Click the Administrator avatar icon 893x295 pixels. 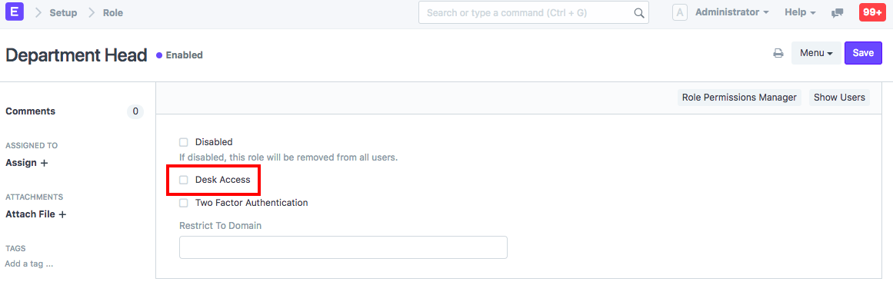click(680, 12)
